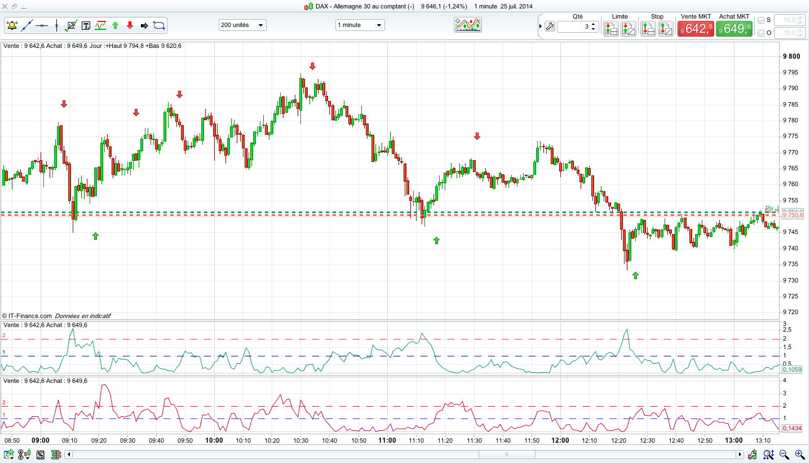
Task: Click the Achat MKT buy button
Action: click(733, 28)
